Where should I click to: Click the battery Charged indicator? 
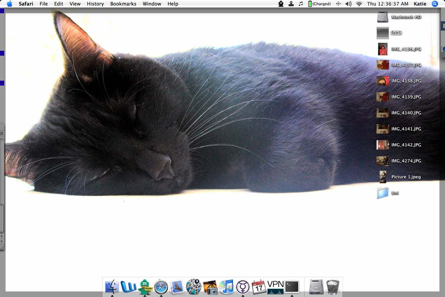pyautogui.click(x=319, y=4)
